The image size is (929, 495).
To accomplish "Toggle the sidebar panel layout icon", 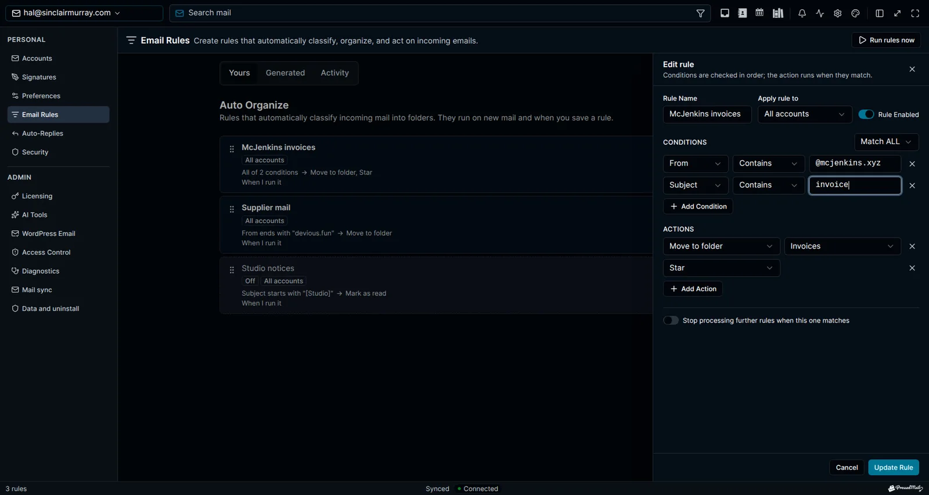I will (880, 13).
